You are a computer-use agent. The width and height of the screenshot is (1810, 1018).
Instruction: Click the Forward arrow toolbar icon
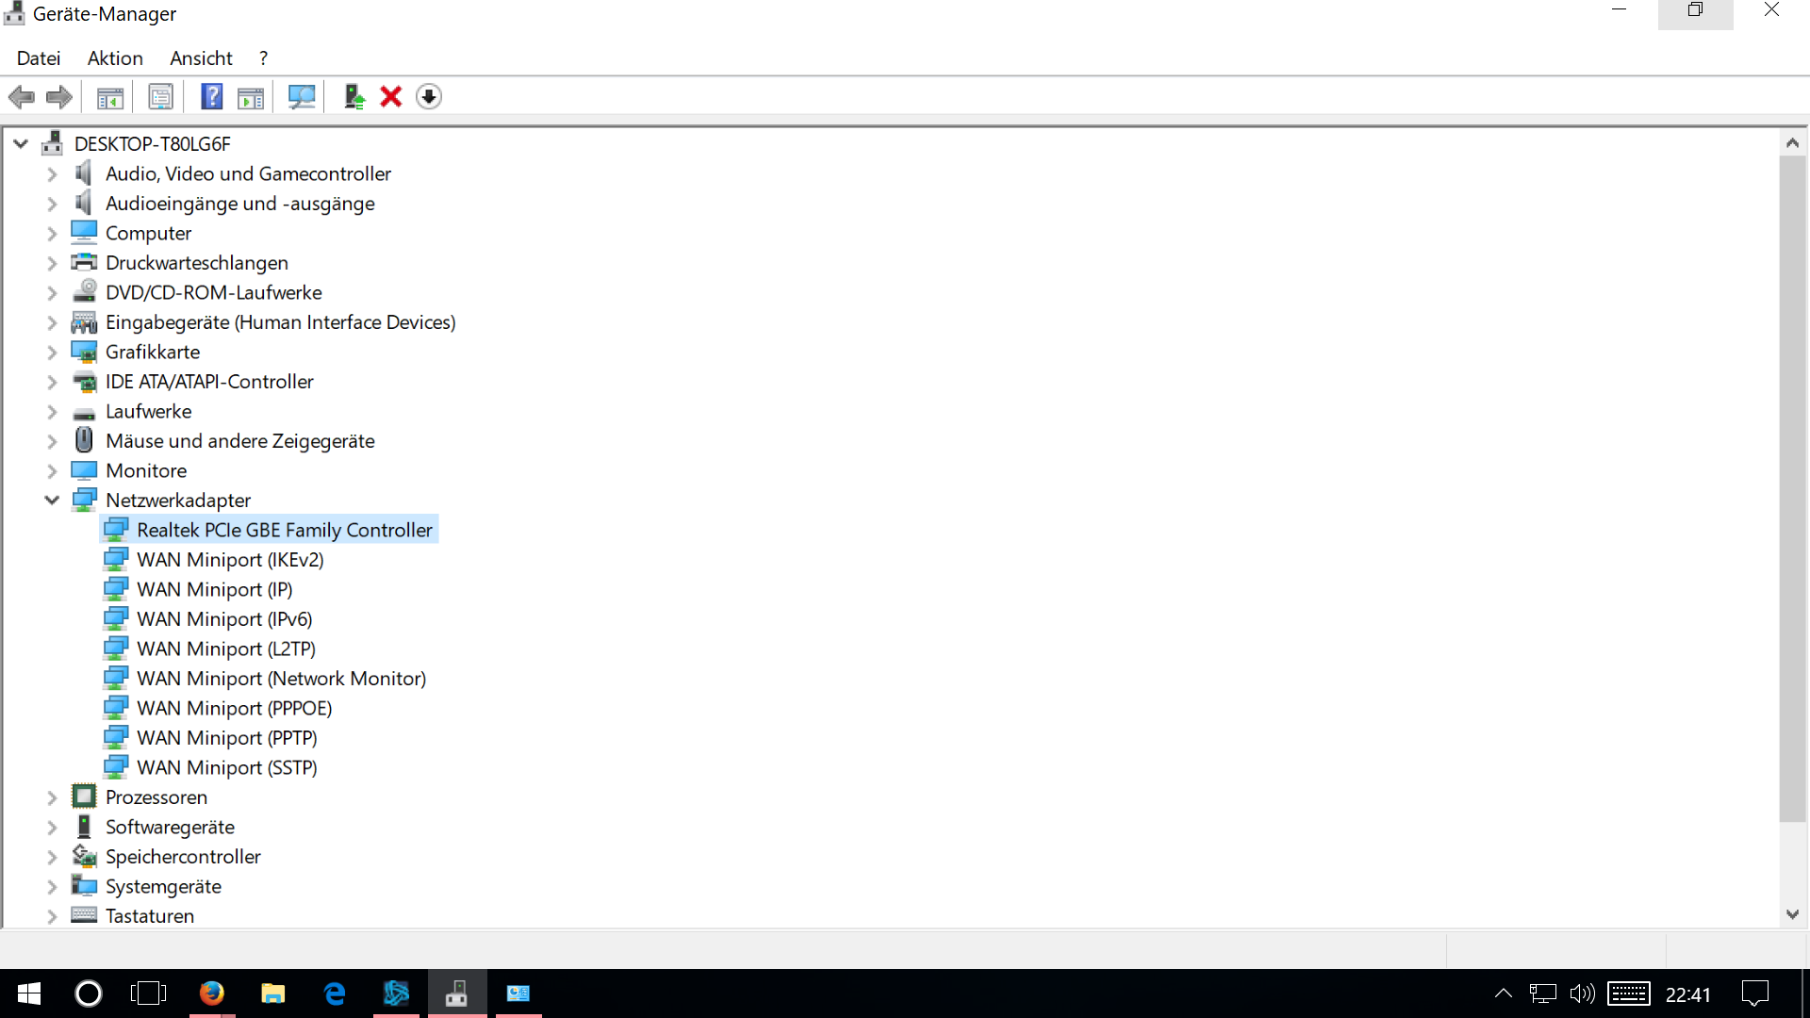pyautogui.click(x=59, y=97)
